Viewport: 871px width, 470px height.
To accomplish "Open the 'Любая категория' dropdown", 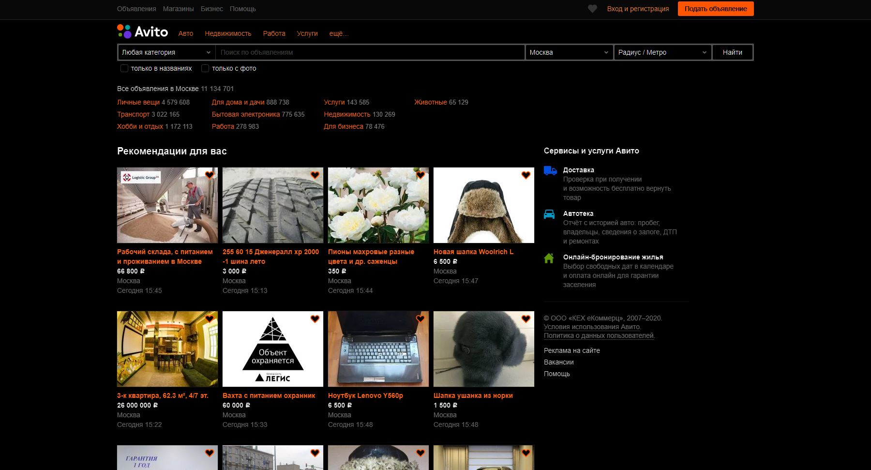I will point(166,52).
